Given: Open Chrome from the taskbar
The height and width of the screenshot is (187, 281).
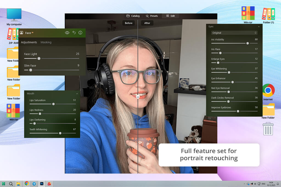Looking at the screenshot, I should [x=27, y=183].
